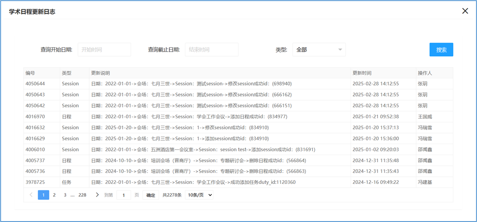Screen dimensions: 477x222
Task: Go to the previous page arrow
Action: (31, 195)
